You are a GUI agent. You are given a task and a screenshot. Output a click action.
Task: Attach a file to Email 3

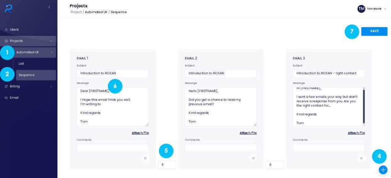pos(356,133)
